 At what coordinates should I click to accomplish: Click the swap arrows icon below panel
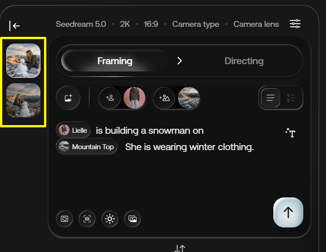[x=180, y=248]
